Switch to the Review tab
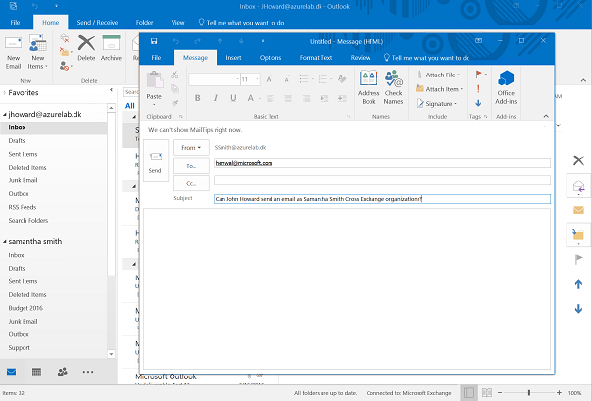 coord(360,58)
